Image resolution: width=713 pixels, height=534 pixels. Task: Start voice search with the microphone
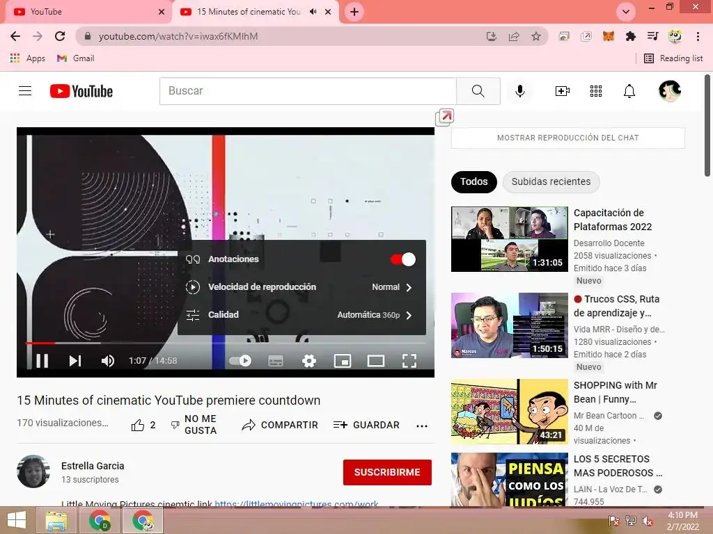point(519,91)
